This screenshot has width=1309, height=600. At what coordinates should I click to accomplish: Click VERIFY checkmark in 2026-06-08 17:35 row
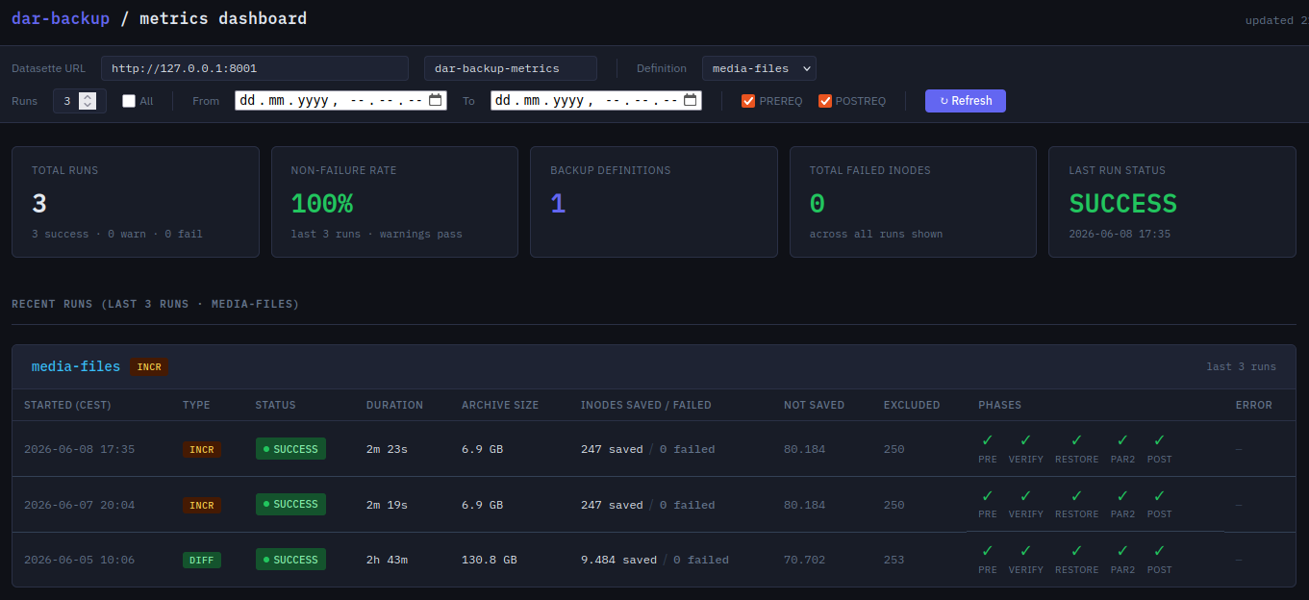1025,440
